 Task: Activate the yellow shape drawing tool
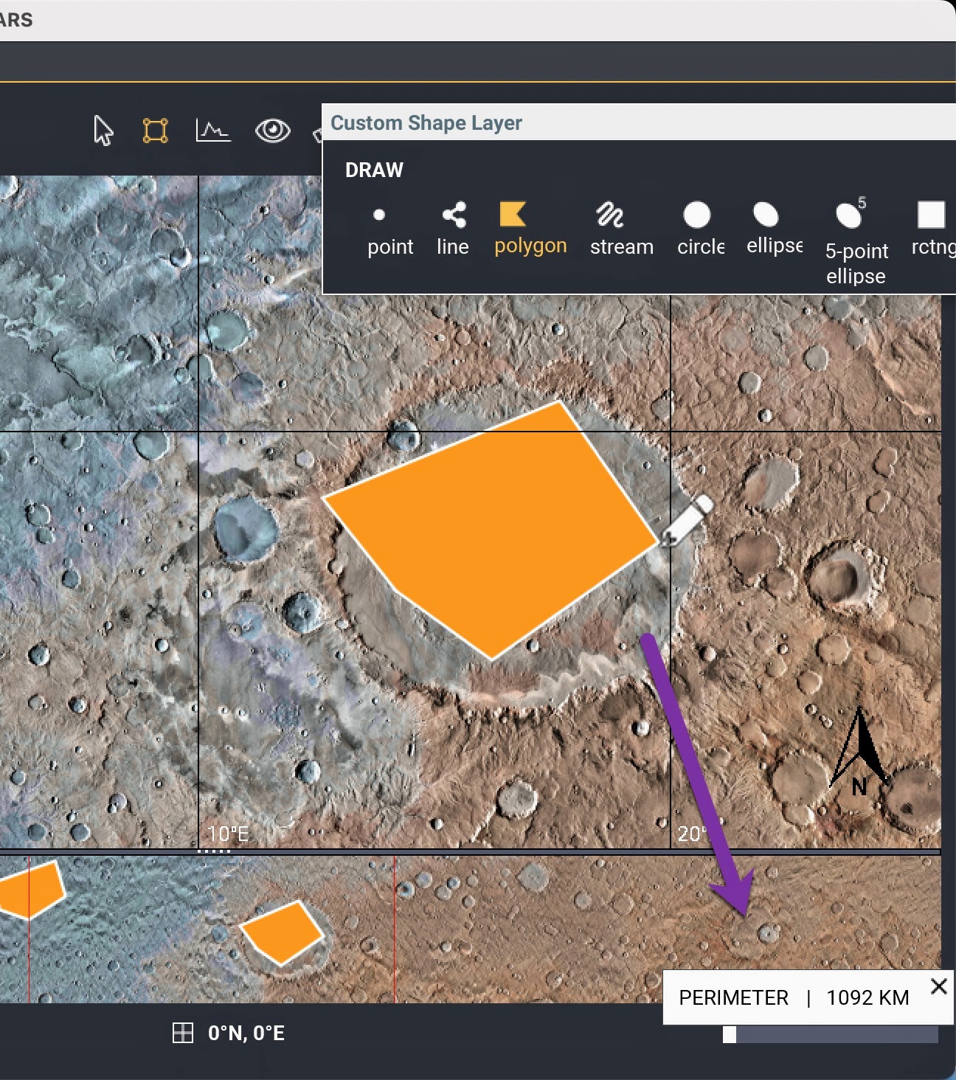(x=155, y=131)
